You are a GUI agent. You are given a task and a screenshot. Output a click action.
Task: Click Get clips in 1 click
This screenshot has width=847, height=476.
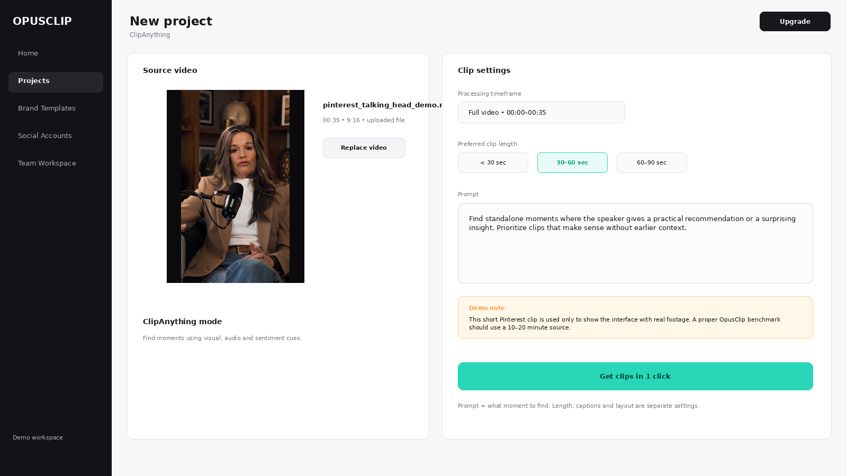(x=635, y=377)
